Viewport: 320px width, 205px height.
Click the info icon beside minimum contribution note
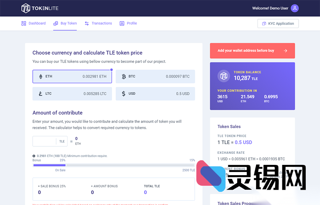coord(34,156)
